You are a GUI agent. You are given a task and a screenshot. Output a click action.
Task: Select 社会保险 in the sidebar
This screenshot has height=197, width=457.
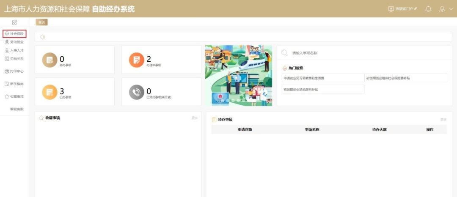(x=14, y=33)
